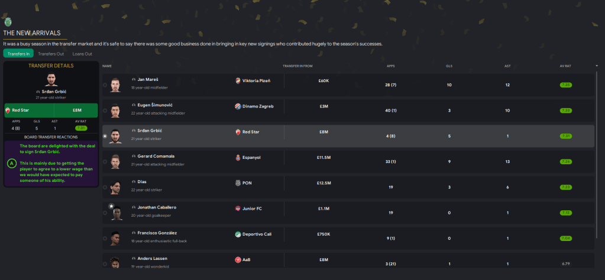Sort the list by APPS column

point(390,66)
